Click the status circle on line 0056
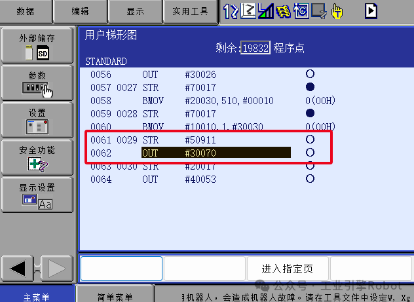Screen dimensions: 414x302 (x=310, y=73)
